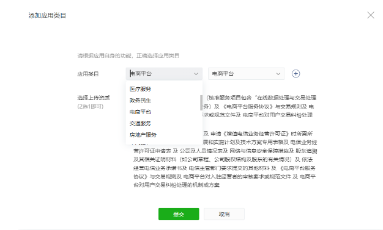Open the first 电商平台 category dropdown

coord(164,74)
